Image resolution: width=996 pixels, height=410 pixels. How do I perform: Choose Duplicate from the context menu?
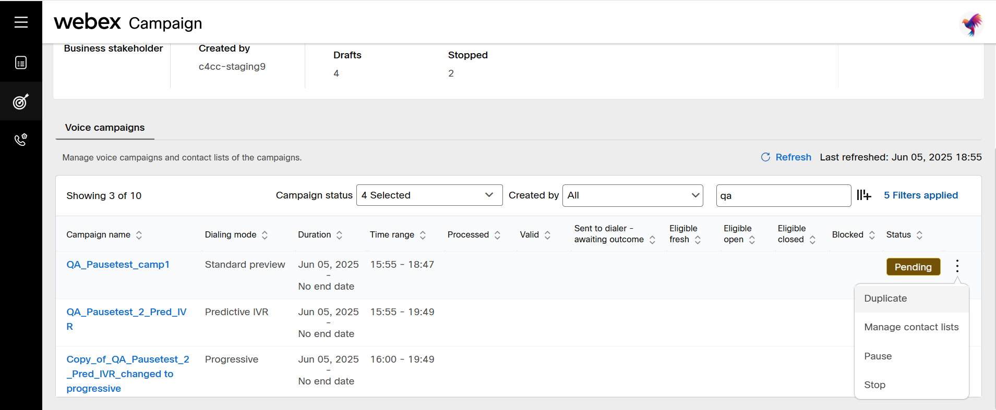point(911,299)
